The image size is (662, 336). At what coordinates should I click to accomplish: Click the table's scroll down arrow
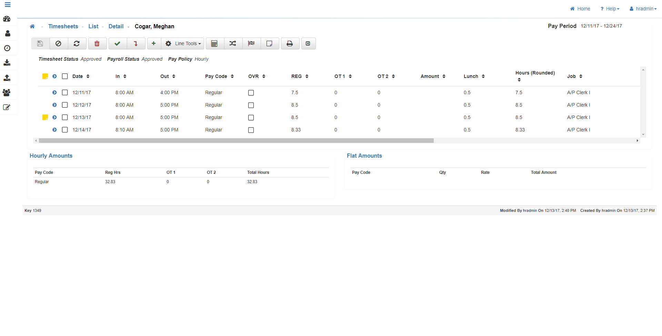(x=643, y=135)
